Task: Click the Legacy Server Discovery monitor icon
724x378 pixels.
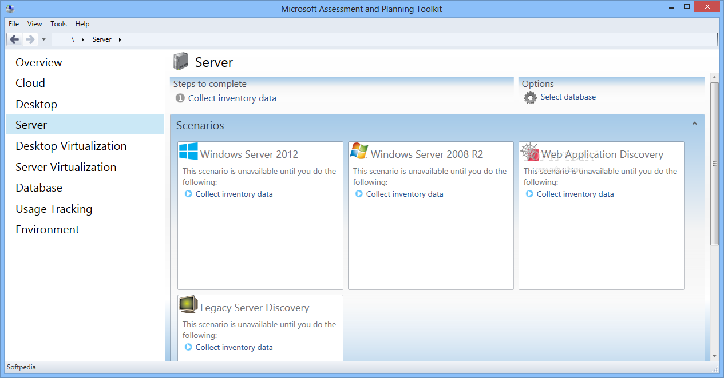Action: click(x=188, y=305)
